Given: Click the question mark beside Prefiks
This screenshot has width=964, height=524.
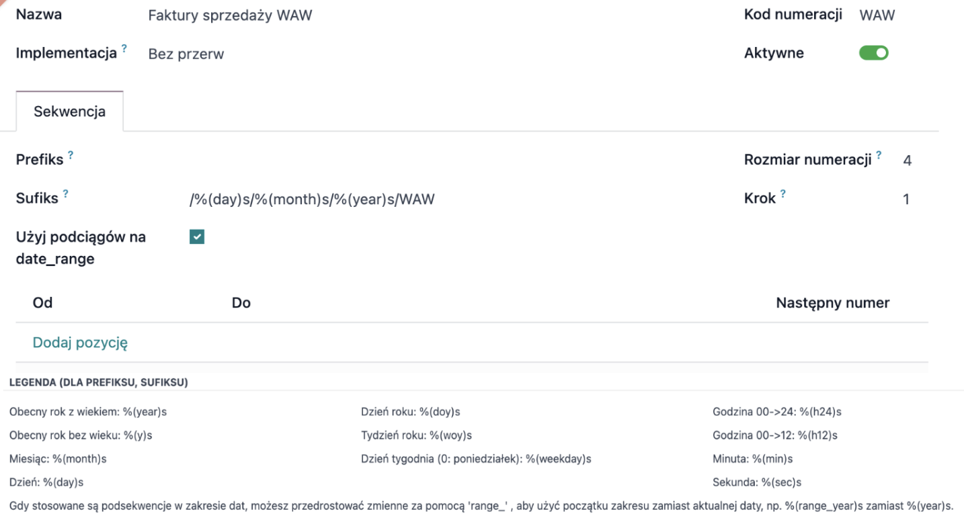Looking at the screenshot, I should pyautogui.click(x=71, y=155).
